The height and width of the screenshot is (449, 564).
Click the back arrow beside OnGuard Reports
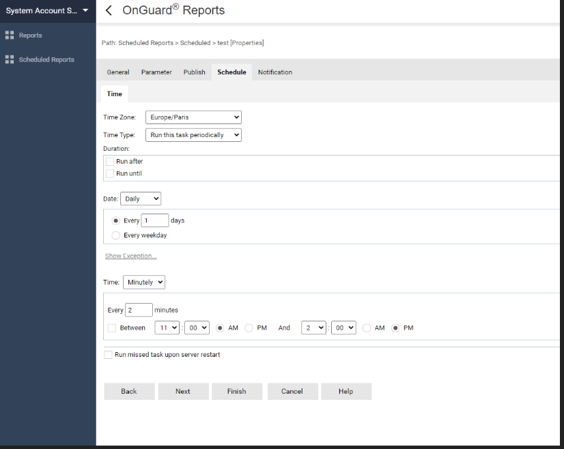pos(109,10)
